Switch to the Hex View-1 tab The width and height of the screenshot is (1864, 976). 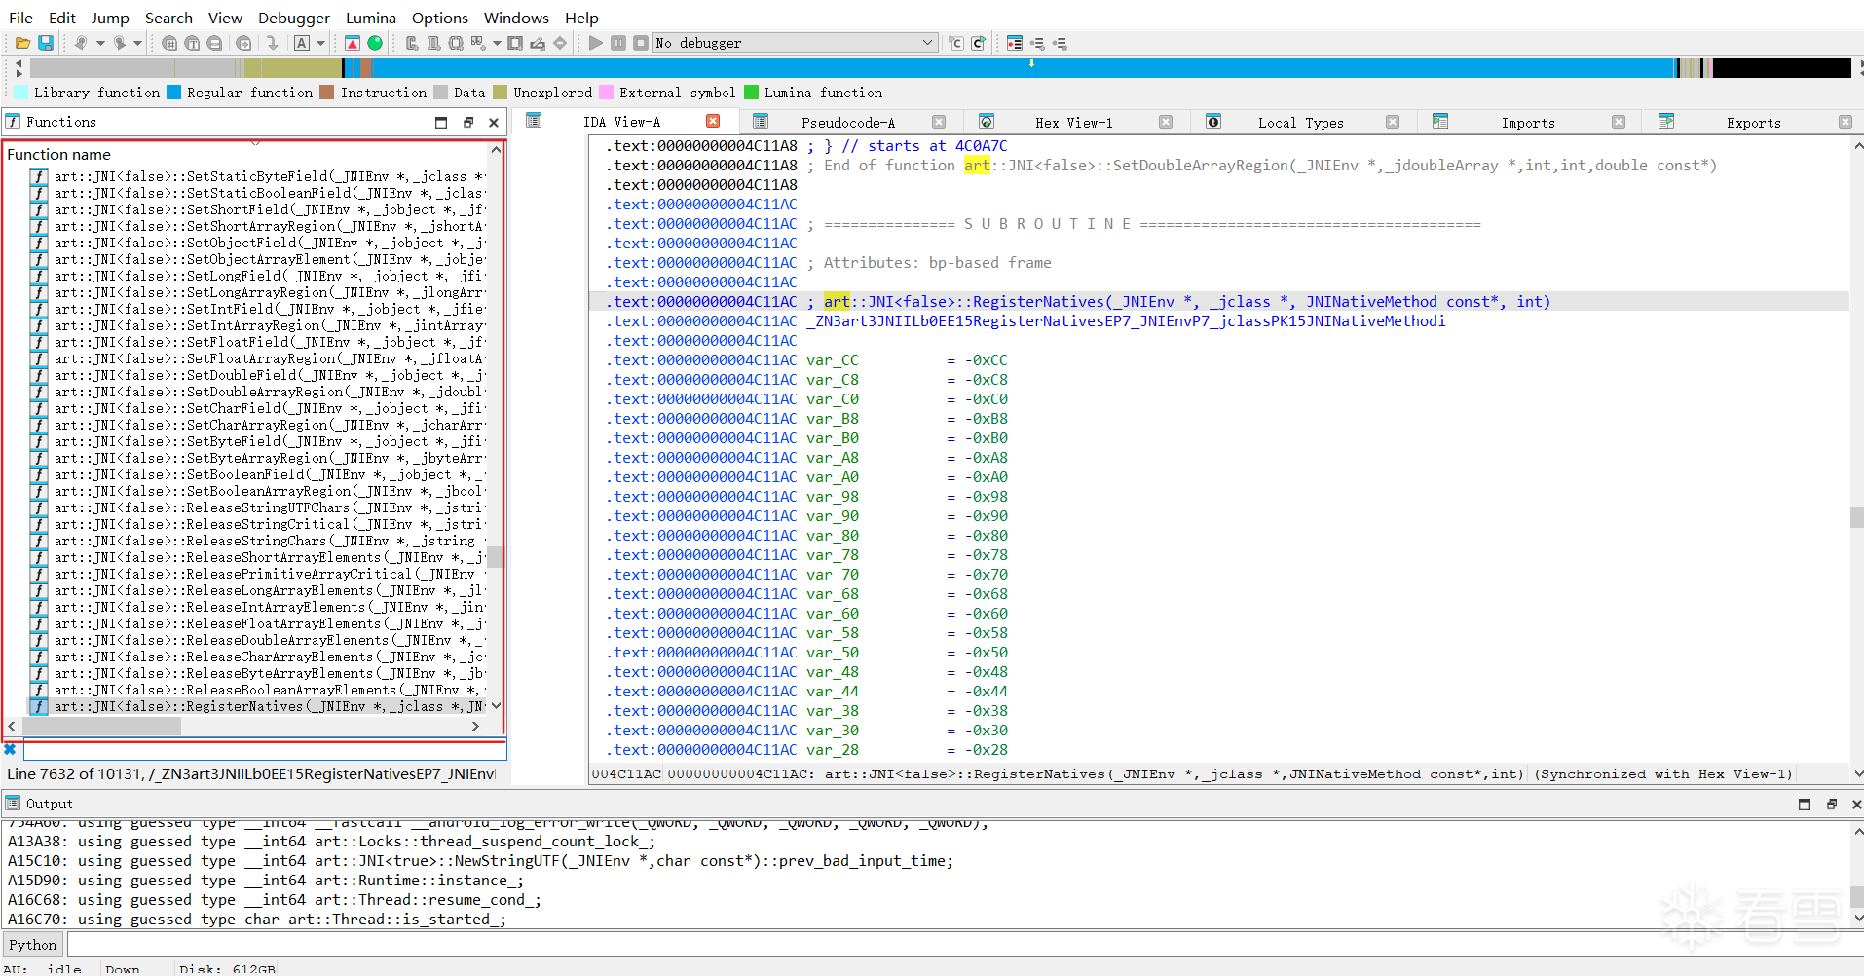click(x=1072, y=123)
